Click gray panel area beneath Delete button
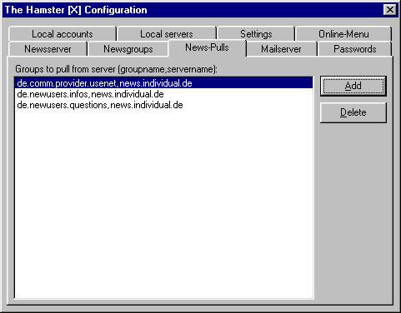 click(353, 211)
